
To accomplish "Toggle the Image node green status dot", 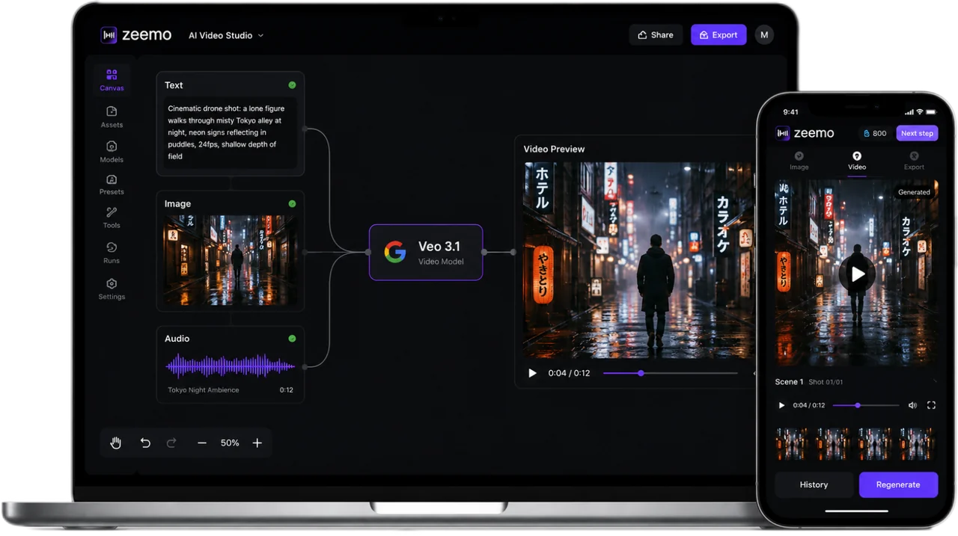I will click(x=292, y=203).
